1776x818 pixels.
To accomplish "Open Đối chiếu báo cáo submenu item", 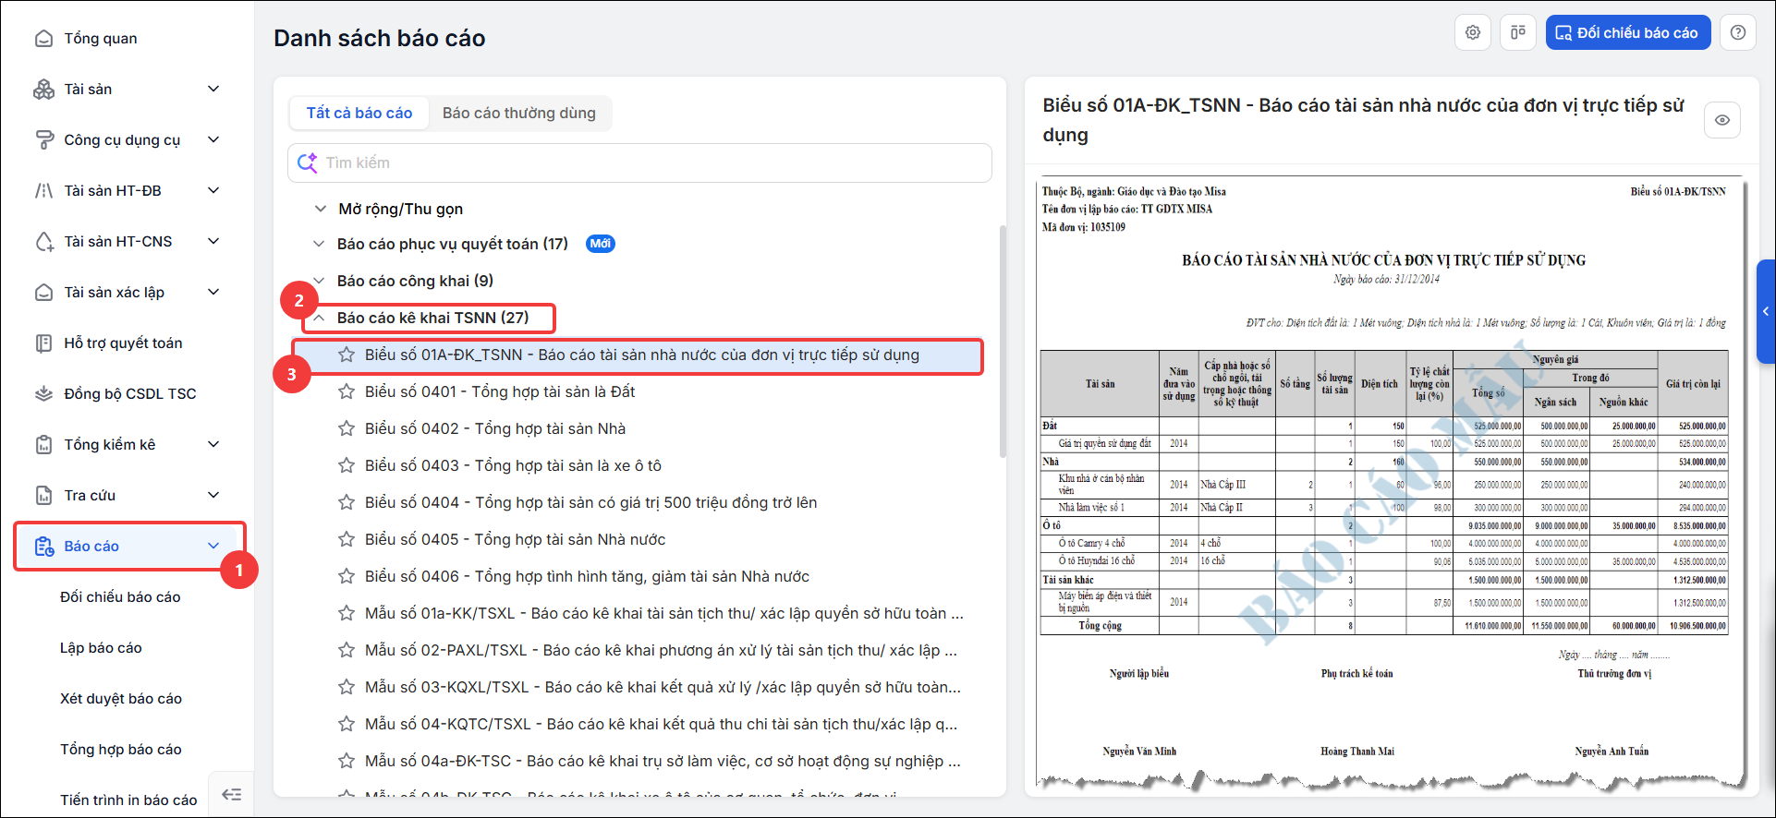I will 120,597.
